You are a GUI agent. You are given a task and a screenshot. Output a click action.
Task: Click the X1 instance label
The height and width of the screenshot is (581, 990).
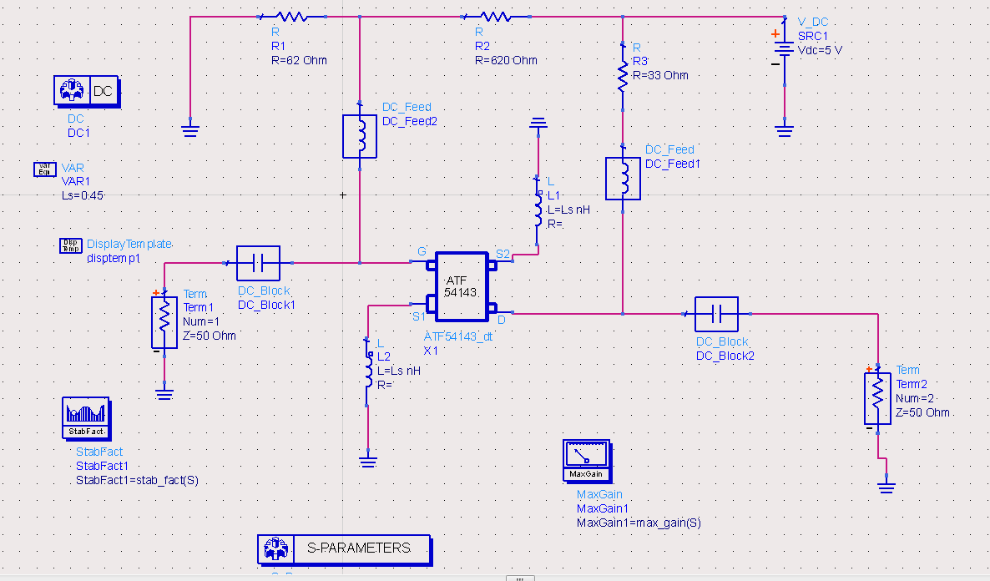point(431,351)
